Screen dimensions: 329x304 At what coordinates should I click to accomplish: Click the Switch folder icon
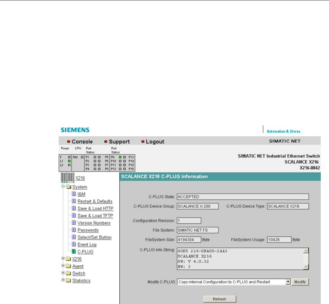[x=68, y=273]
